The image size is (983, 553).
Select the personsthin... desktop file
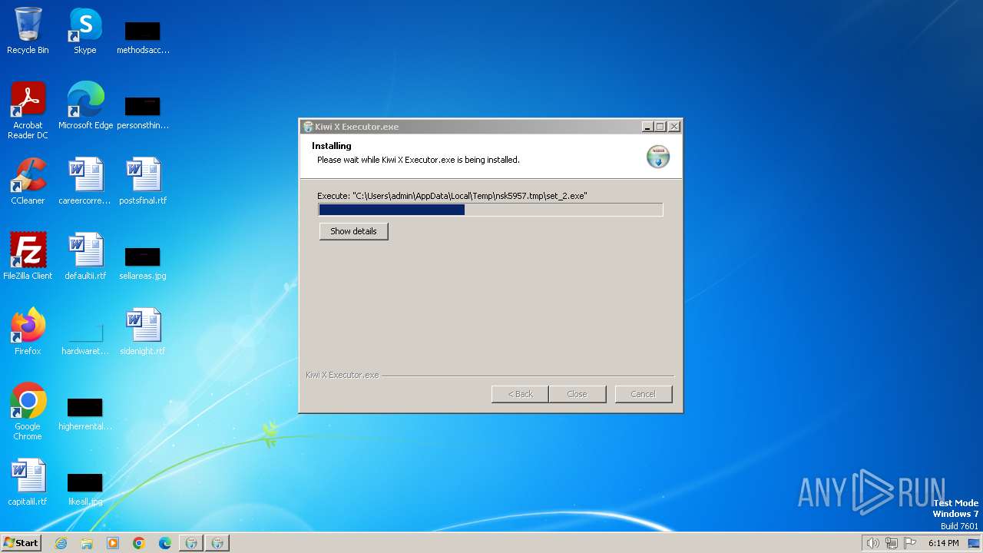(143, 112)
